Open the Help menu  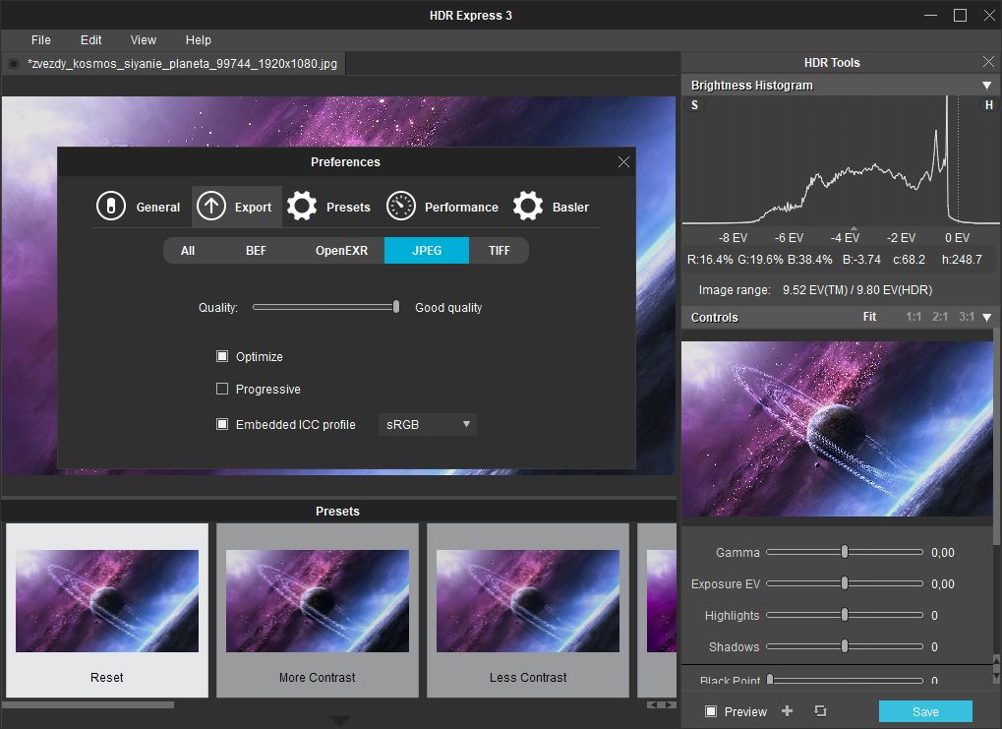tap(198, 39)
